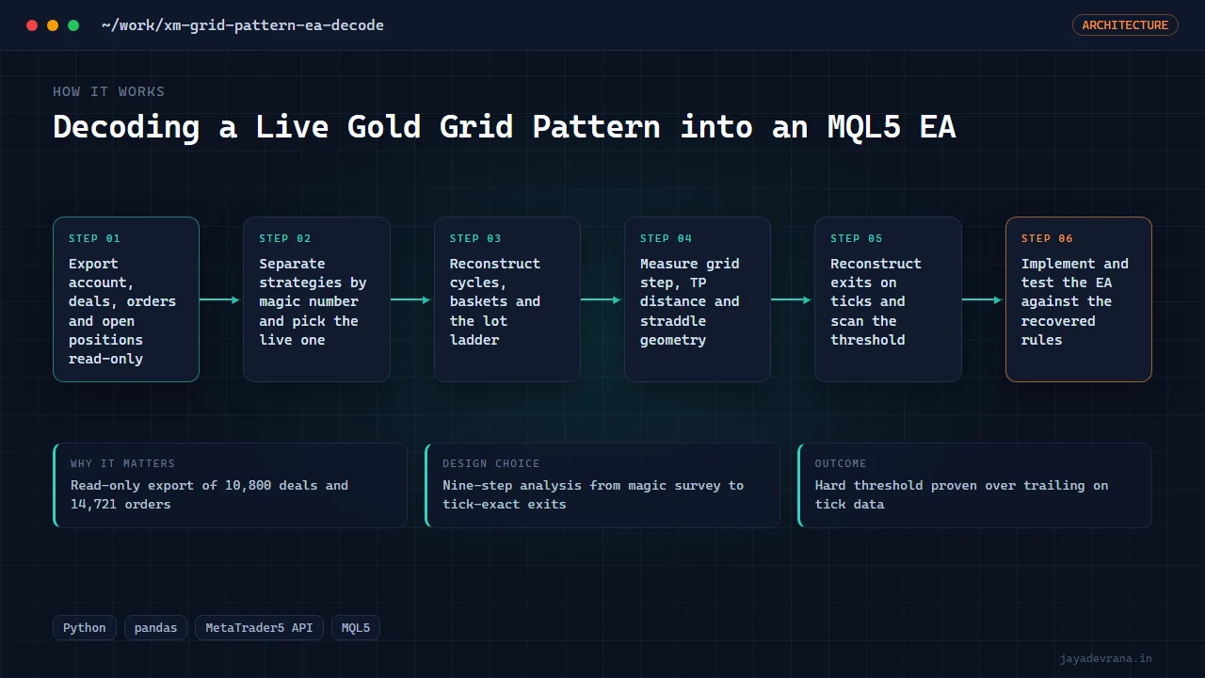Click the Python tag
The width and height of the screenshot is (1205, 678).
[x=85, y=628]
